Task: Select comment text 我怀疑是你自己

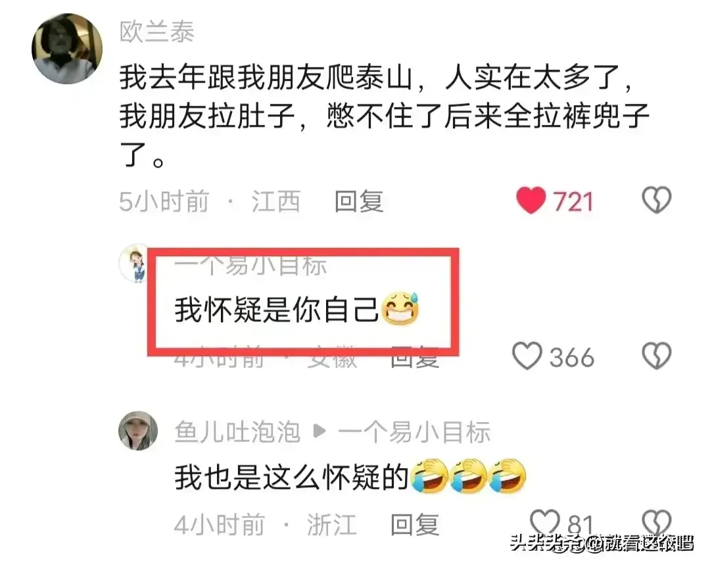Action: 277,310
